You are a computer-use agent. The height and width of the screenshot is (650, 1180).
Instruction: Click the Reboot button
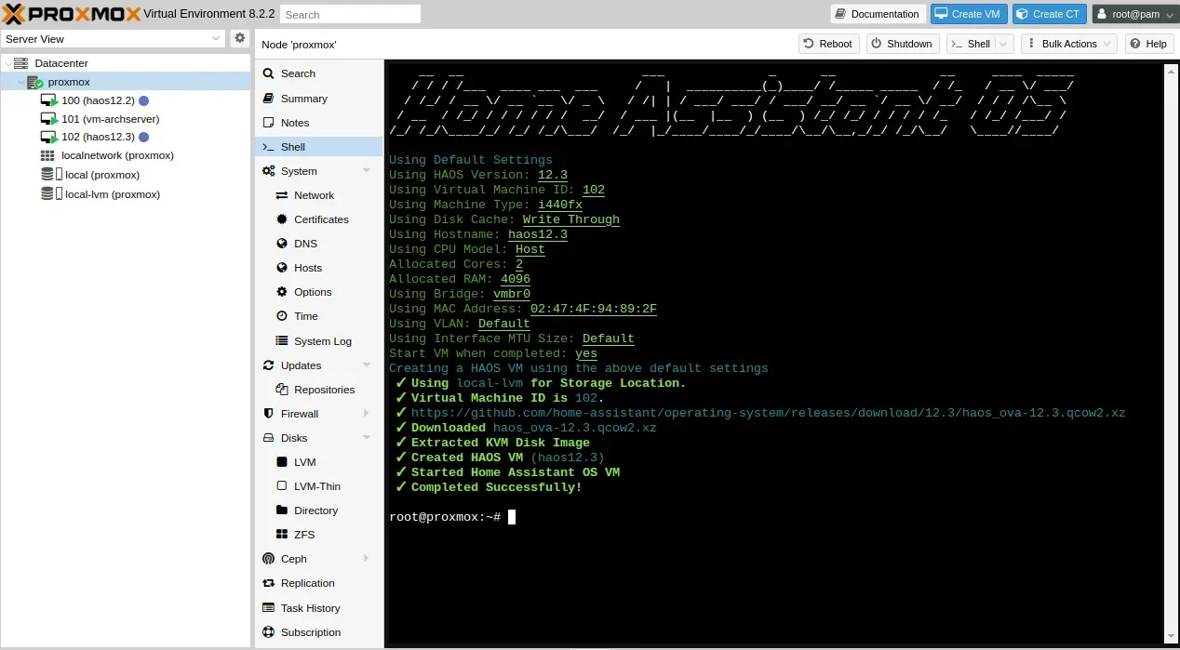coord(826,44)
